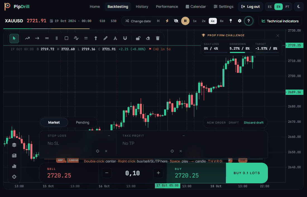Set playback speed to 8x

[222, 21]
